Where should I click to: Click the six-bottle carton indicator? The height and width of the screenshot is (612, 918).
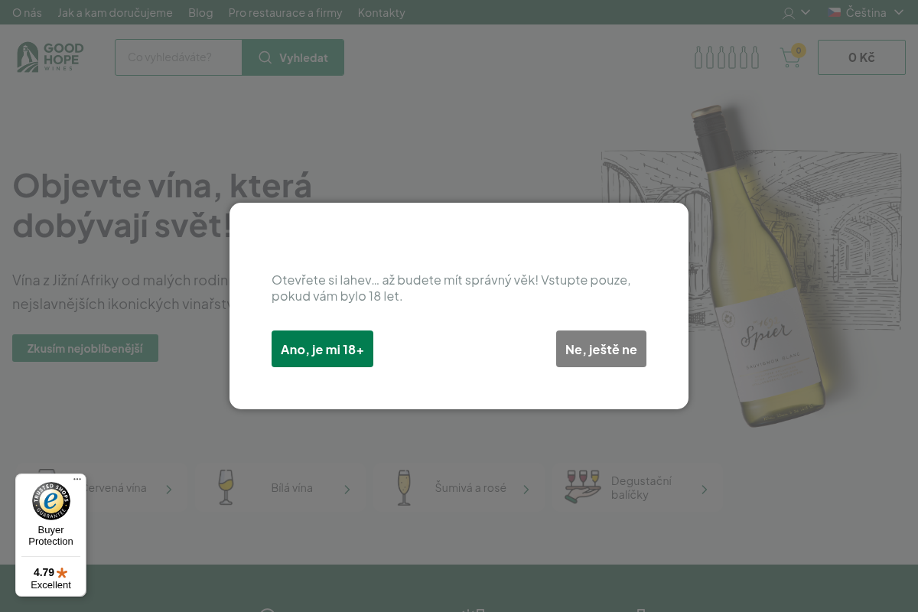pos(727,57)
